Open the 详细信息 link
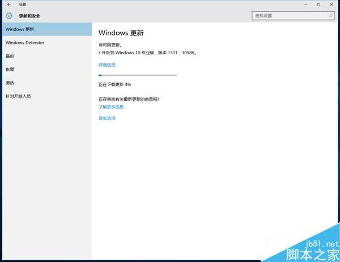 click(107, 65)
